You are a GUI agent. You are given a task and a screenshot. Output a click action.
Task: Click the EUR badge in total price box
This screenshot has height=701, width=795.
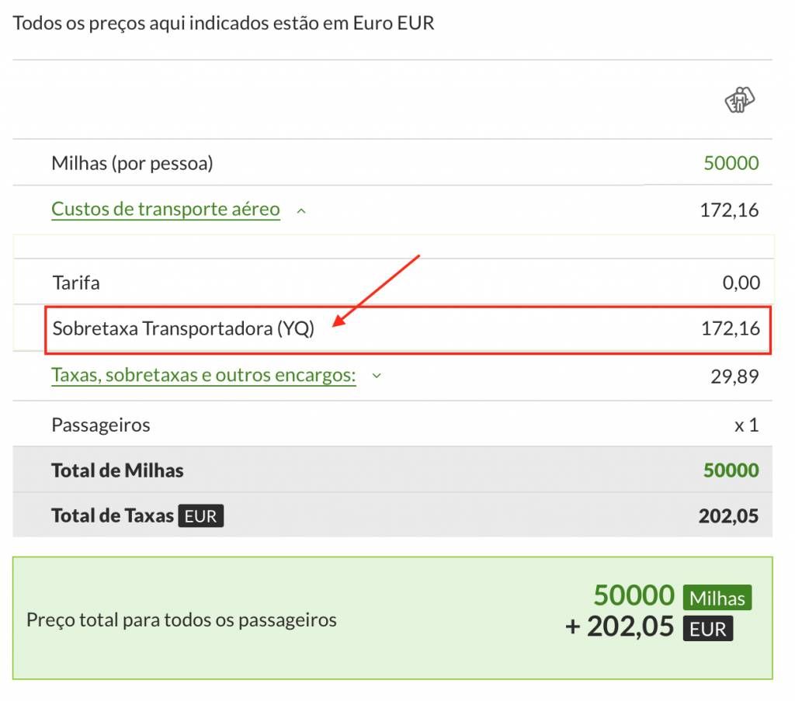(707, 629)
